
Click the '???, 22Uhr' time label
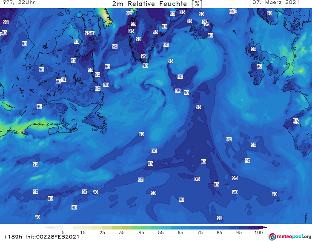[19, 3]
